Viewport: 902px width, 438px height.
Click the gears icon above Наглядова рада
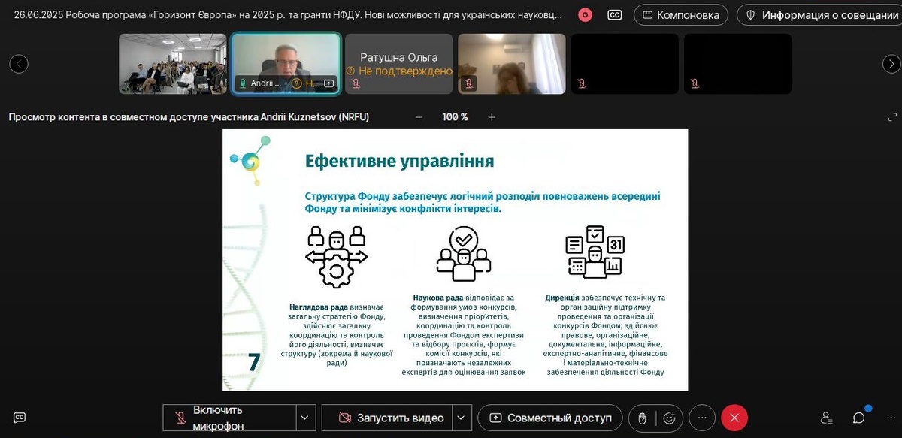point(336,257)
